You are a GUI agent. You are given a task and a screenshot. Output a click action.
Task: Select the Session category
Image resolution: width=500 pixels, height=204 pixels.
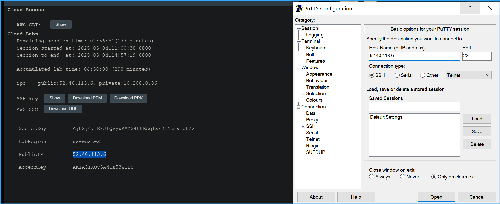pyautogui.click(x=310, y=28)
